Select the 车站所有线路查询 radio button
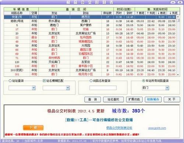 coord(144,81)
